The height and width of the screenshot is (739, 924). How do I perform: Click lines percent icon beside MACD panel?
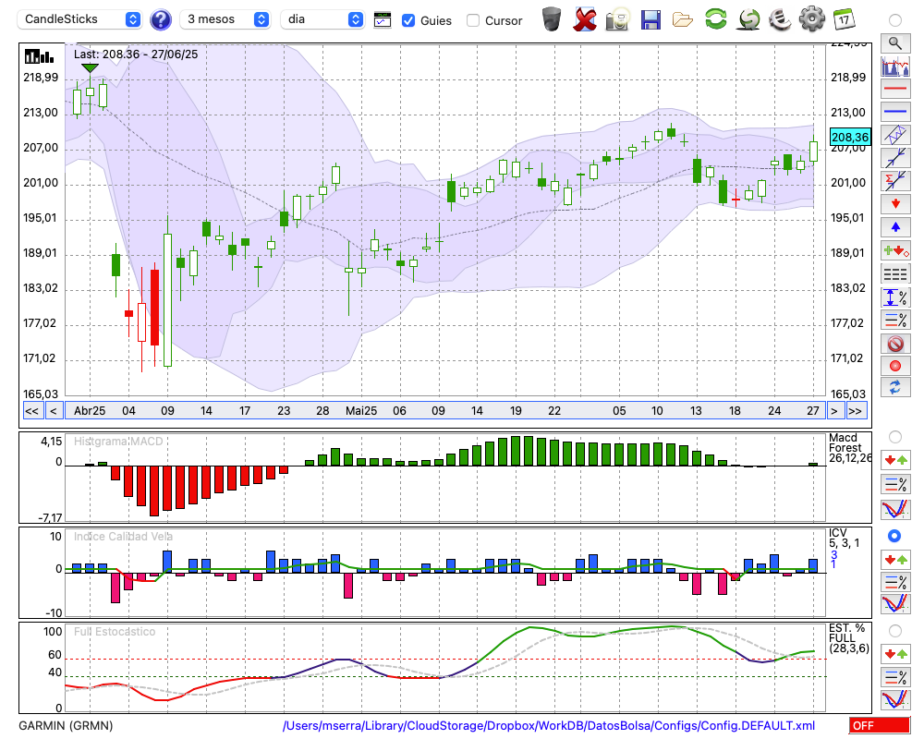tap(895, 484)
